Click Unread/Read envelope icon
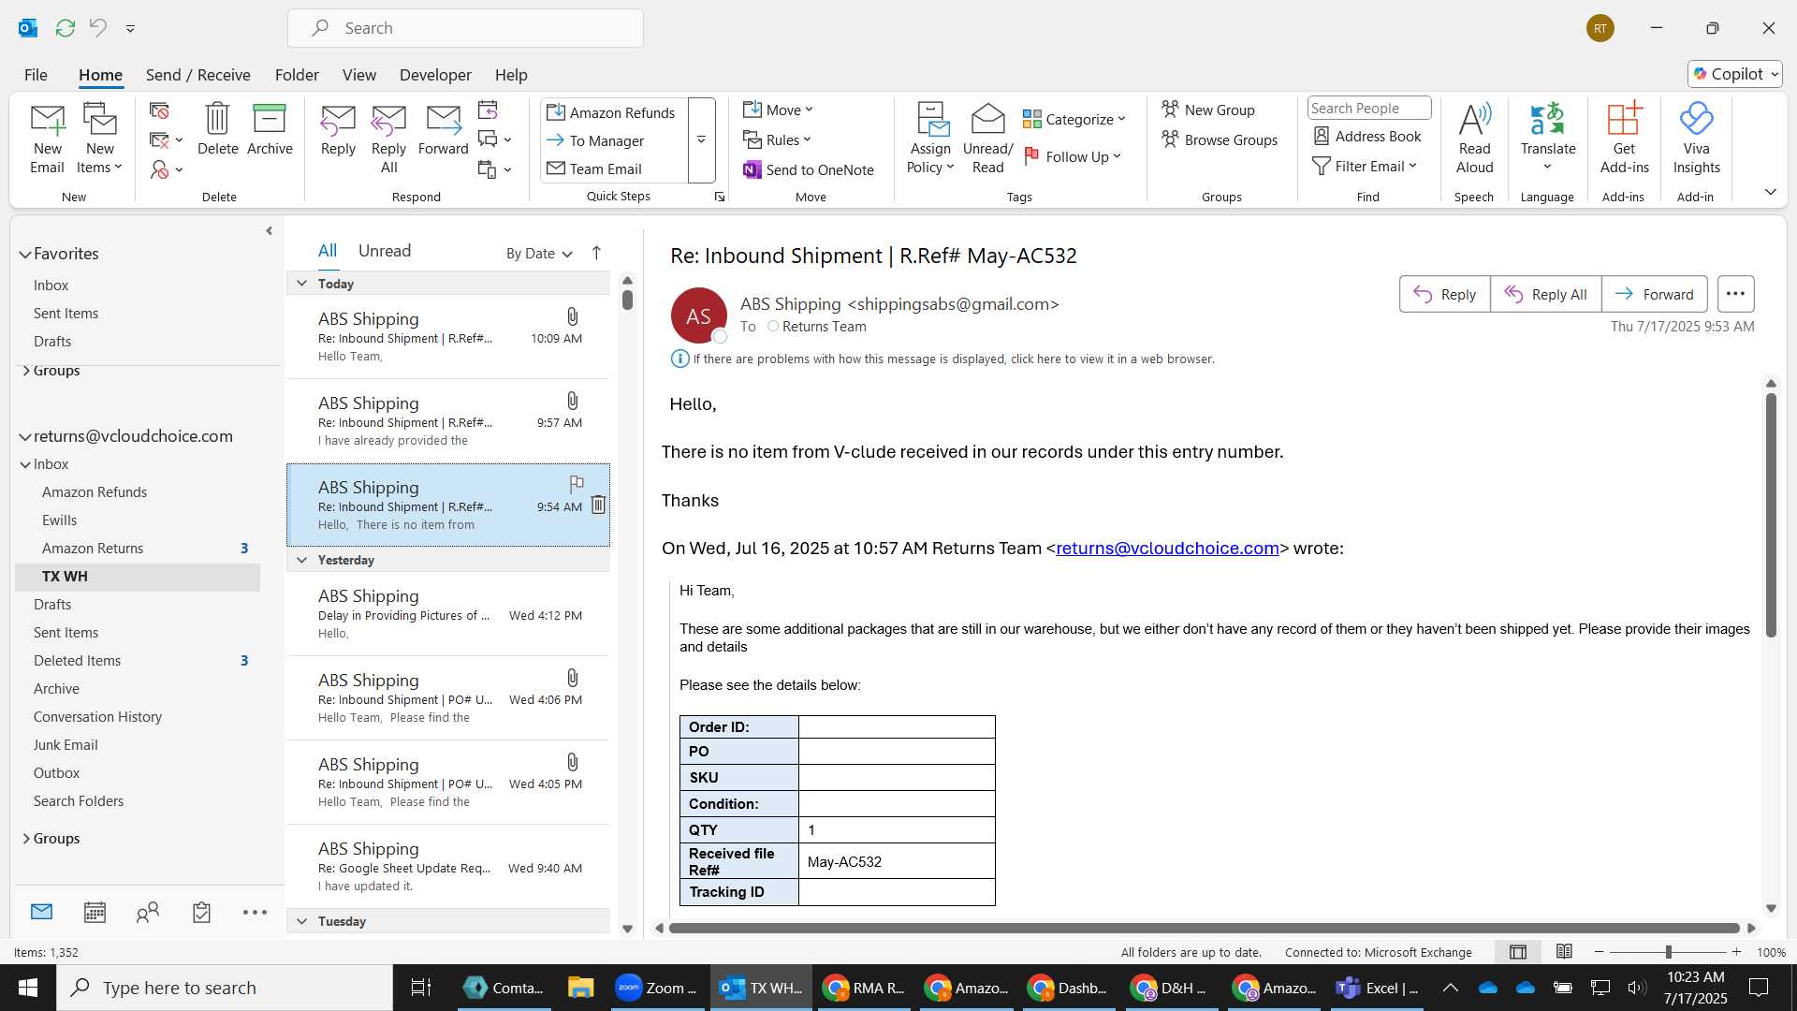Viewport: 1797px width, 1011px height. 987,139
